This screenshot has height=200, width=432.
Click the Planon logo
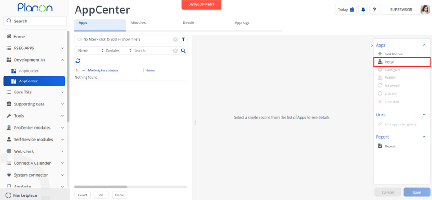[35, 8]
